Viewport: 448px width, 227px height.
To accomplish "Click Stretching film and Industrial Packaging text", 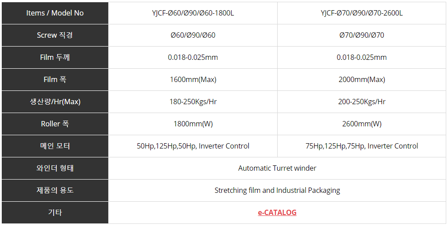I will point(277,190).
